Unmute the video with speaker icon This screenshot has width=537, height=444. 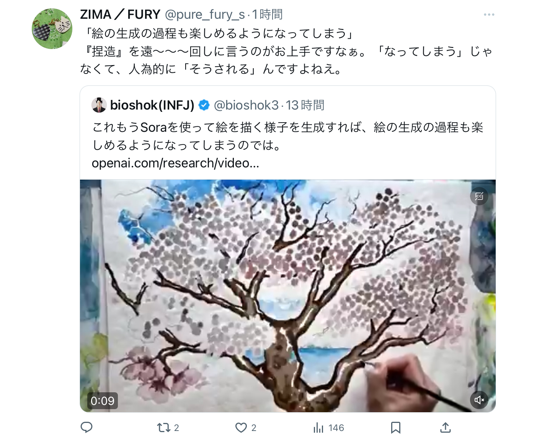479,400
